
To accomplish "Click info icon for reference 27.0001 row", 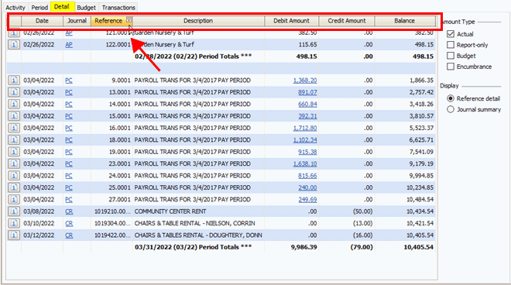I will coord(14,199).
